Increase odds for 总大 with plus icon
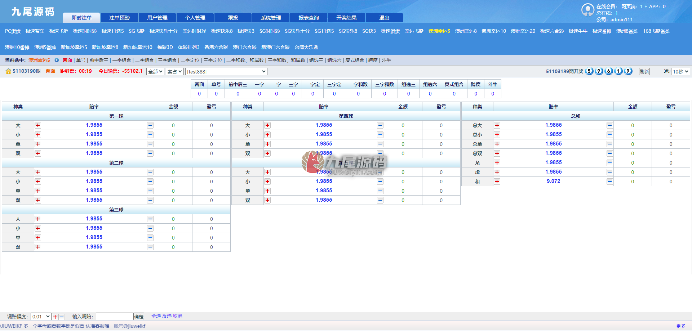 point(497,125)
